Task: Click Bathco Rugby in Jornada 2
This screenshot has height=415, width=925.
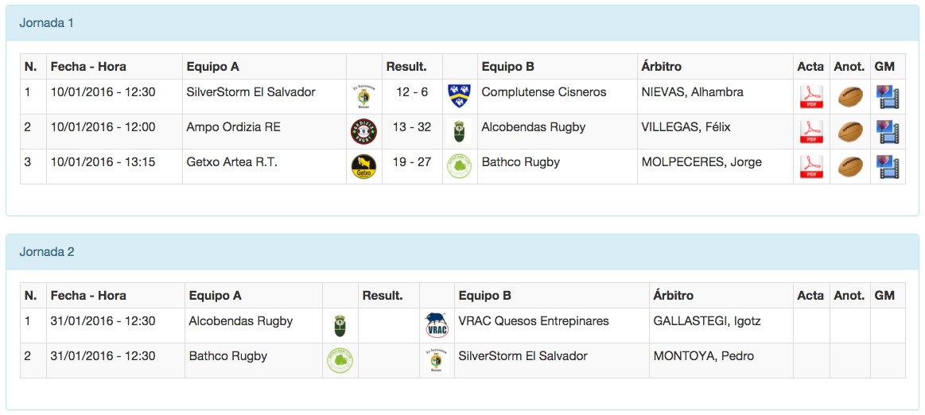Action: tap(227, 356)
